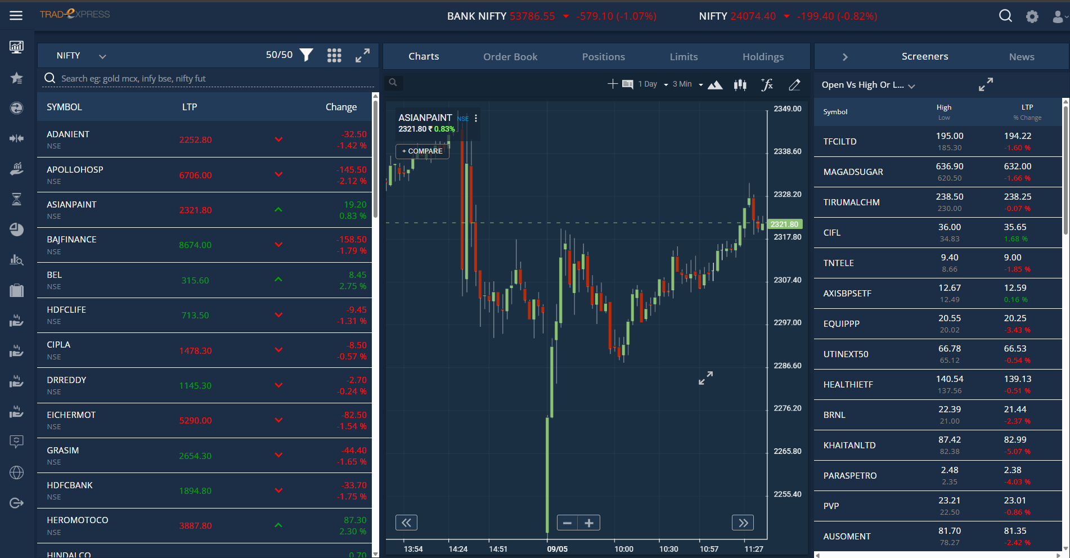Expand the watchlist panel to fullscreen
The width and height of the screenshot is (1070, 558).
tap(362, 55)
